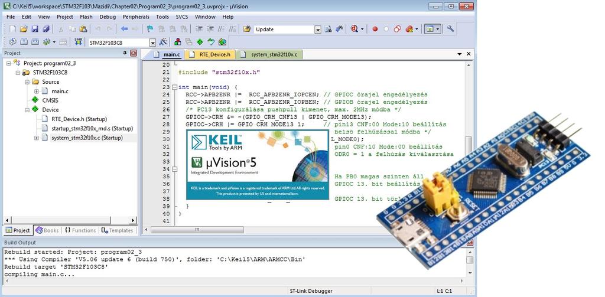605x297 pixels.
Task: Open the Update find-text dropdown arrow
Action: click(x=318, y=30)
